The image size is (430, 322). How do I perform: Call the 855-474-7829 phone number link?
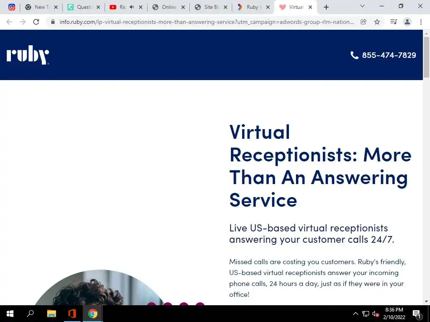coord(389,55)
